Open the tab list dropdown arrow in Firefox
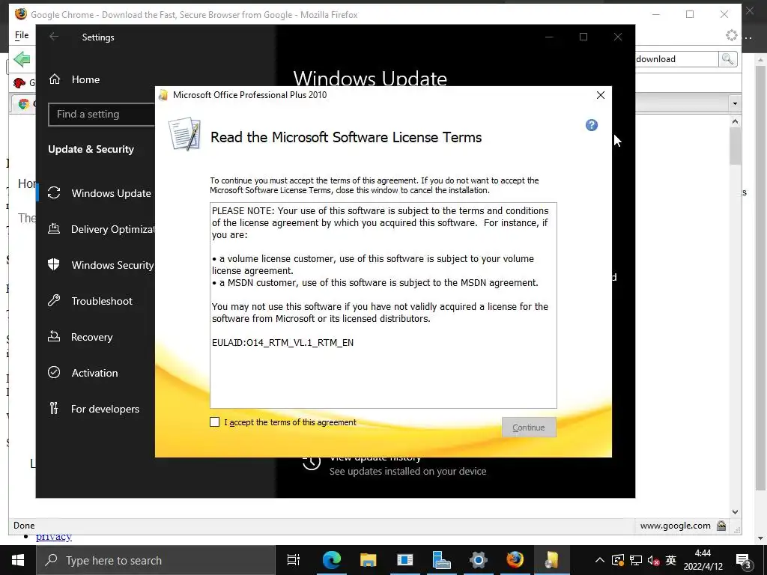Image resolution: width=767 pixels, height=575 pixels. pyautogui.click(x=735, y=103)
